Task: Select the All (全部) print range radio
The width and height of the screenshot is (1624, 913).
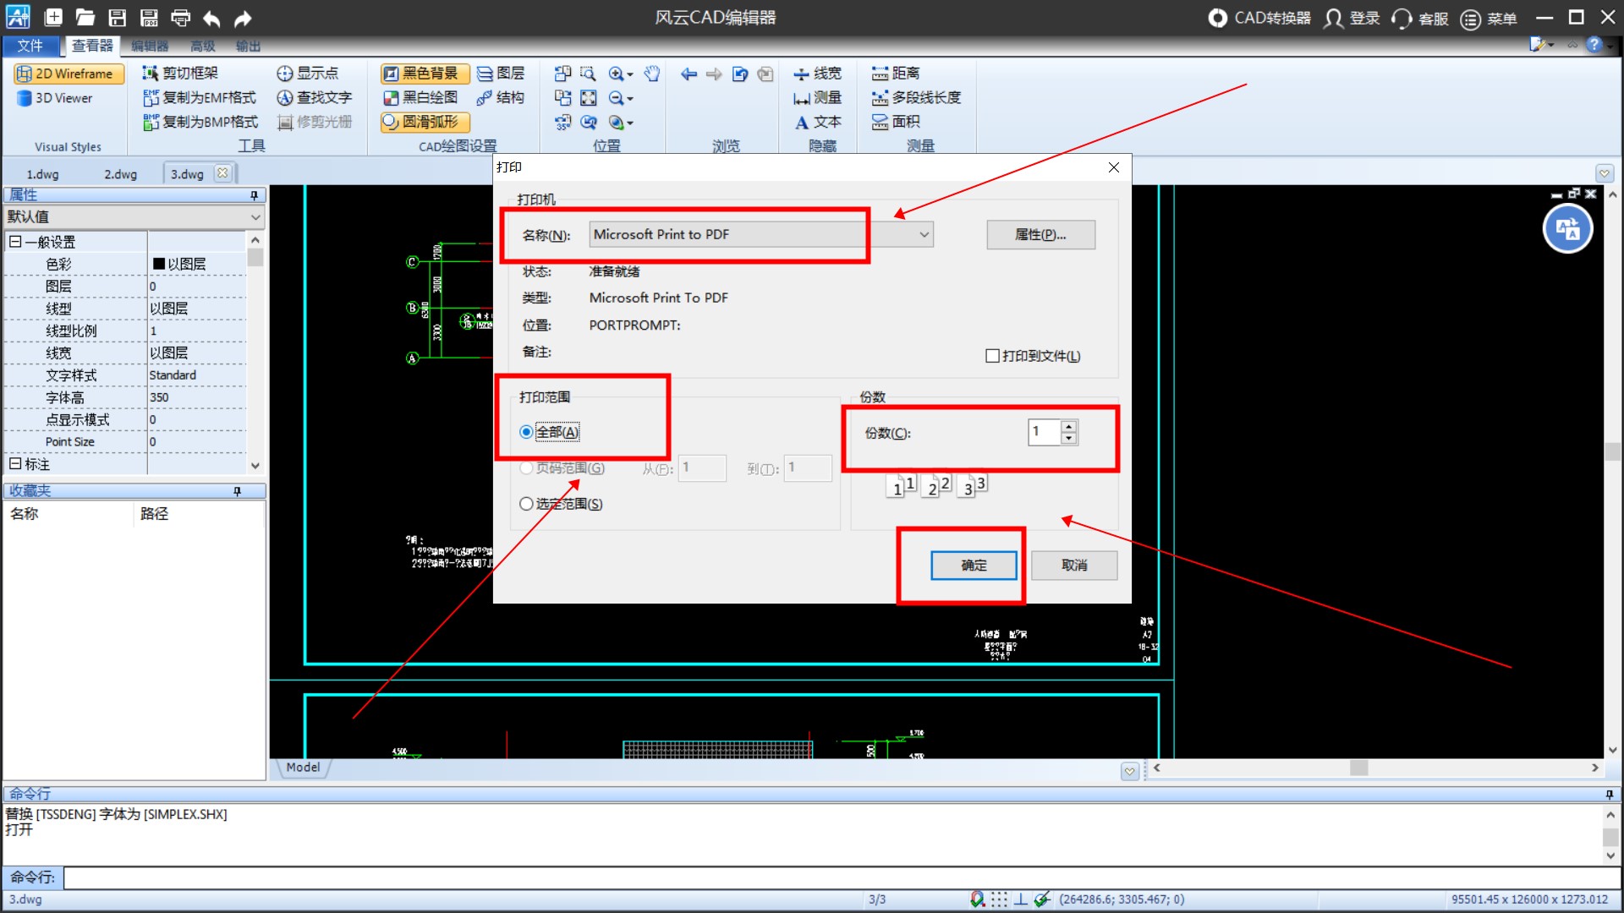Action: pyautogui.click(x=526, y=432)
